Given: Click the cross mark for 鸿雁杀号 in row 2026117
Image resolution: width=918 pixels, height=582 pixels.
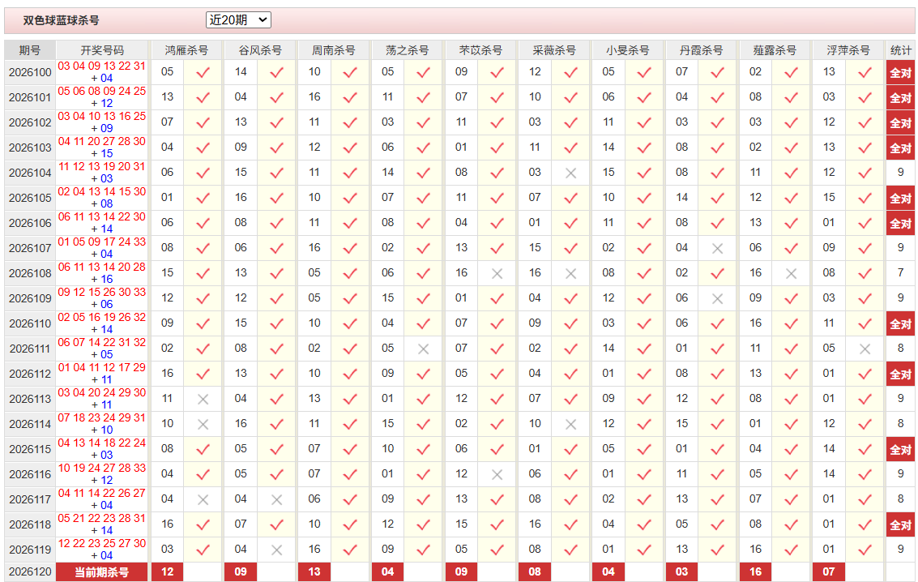Looking at the screenshot, I should (x=203, y=500).
